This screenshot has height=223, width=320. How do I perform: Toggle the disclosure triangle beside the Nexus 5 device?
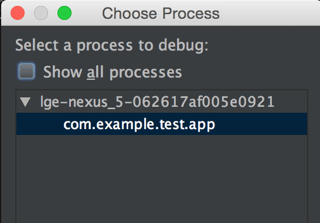point(26,102)
